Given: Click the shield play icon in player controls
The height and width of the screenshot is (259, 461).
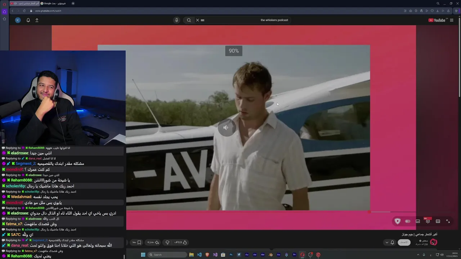Looking at the screenshot, I should [398, 221].
